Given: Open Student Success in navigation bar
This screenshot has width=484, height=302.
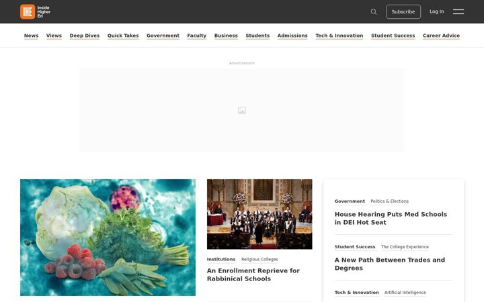Looking at the screenshot, I should pos(393,36).
